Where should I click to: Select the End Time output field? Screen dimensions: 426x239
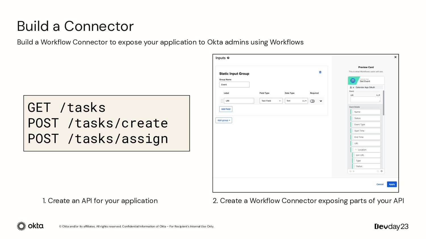366,137
